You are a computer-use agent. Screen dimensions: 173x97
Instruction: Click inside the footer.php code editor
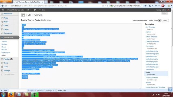point(81,56)
